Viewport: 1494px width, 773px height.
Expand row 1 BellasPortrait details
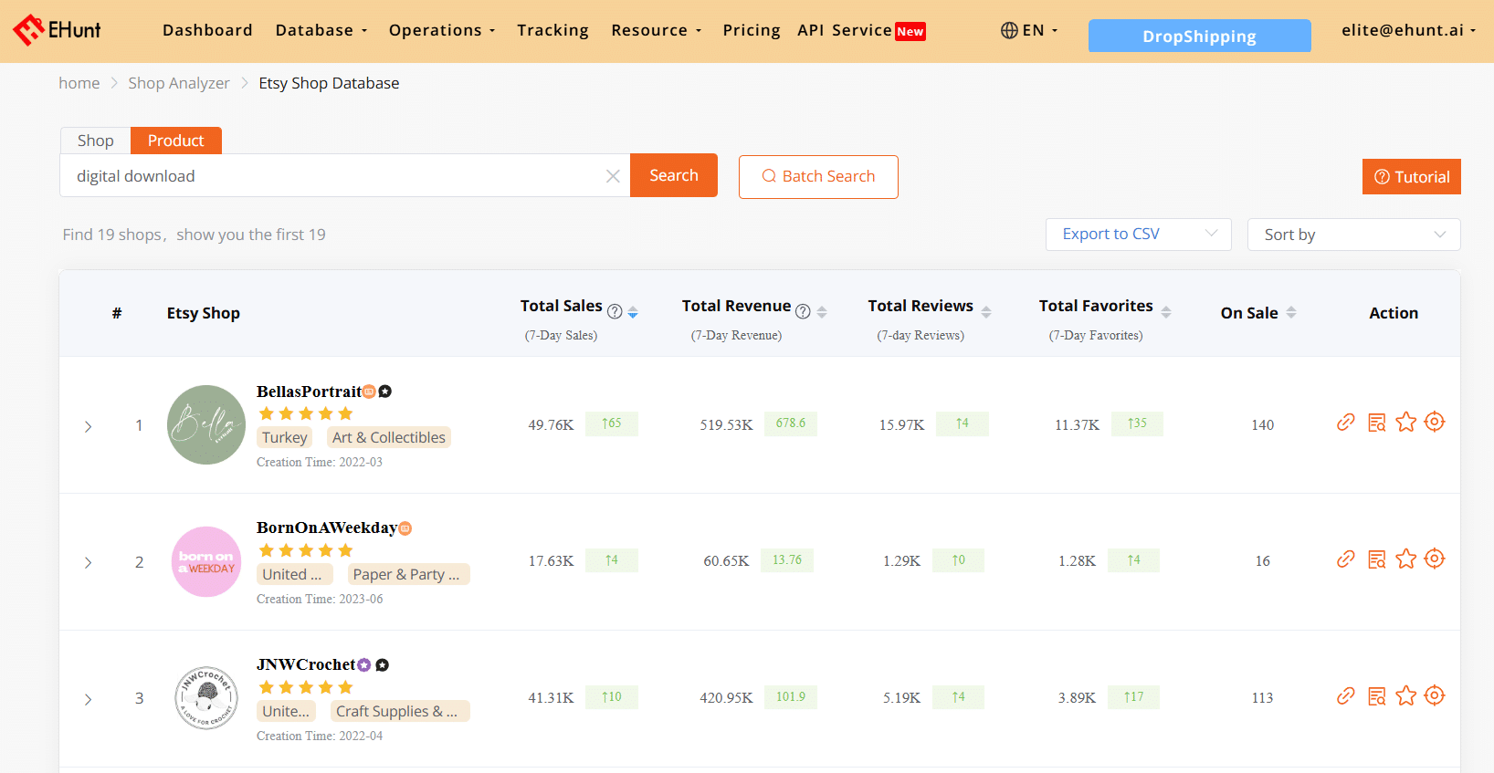click(88, 426)
